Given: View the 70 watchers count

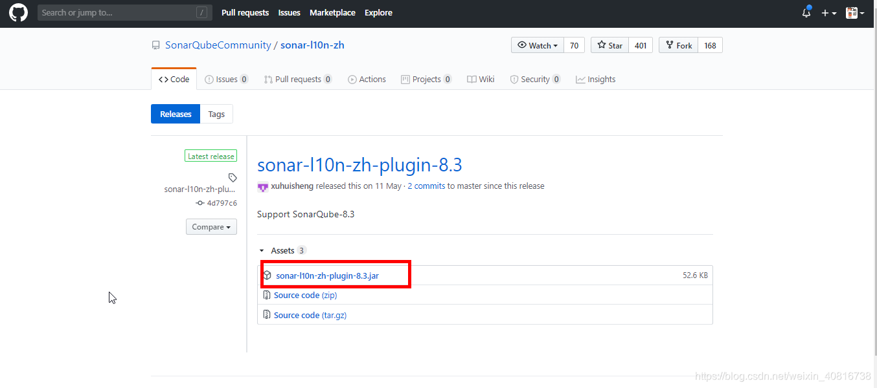Looking at the screenshot, I should [574, 45].
